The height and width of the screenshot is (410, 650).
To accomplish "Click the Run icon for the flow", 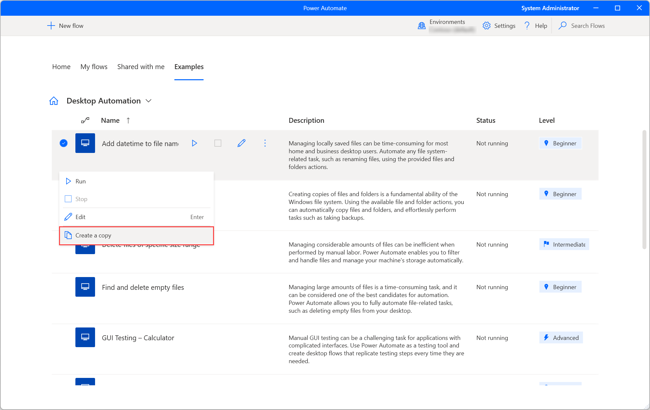I will [x=195, y=143].
